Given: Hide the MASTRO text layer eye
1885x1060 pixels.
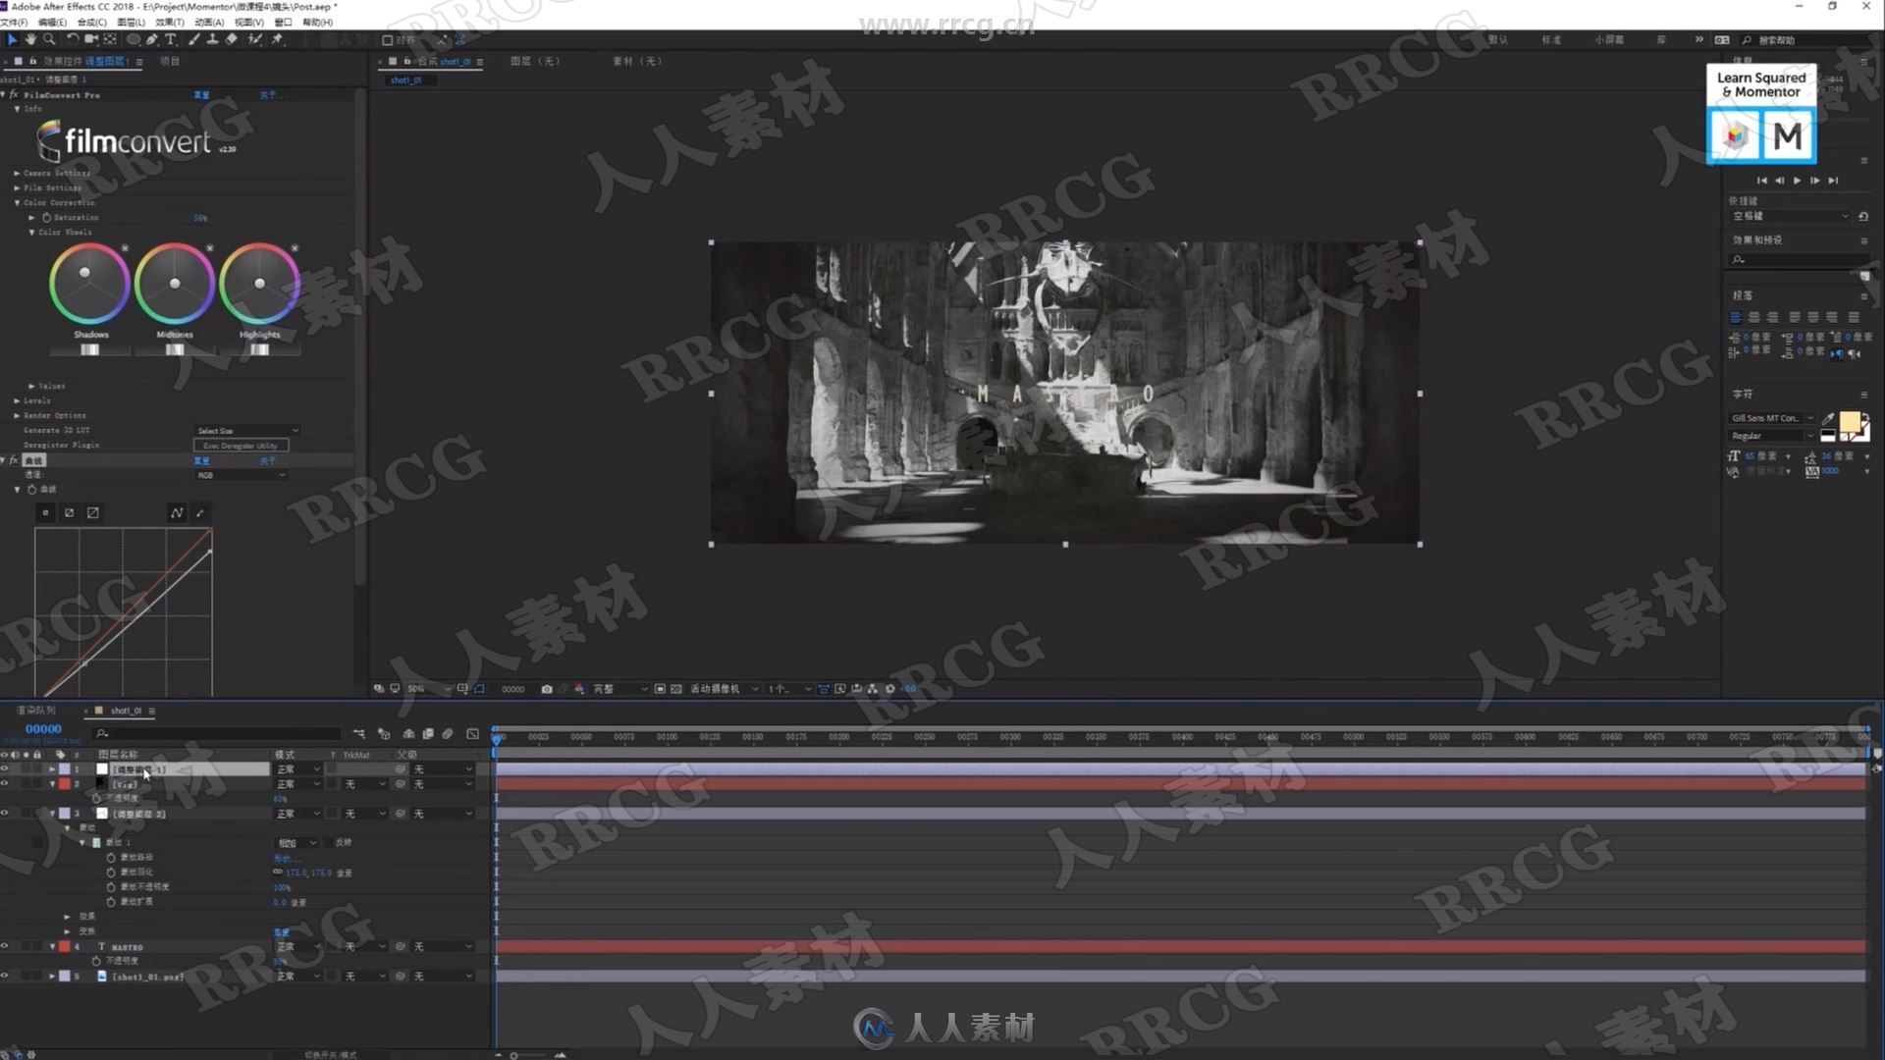Looking at the screenshot, I should click(x=5, y=946).
